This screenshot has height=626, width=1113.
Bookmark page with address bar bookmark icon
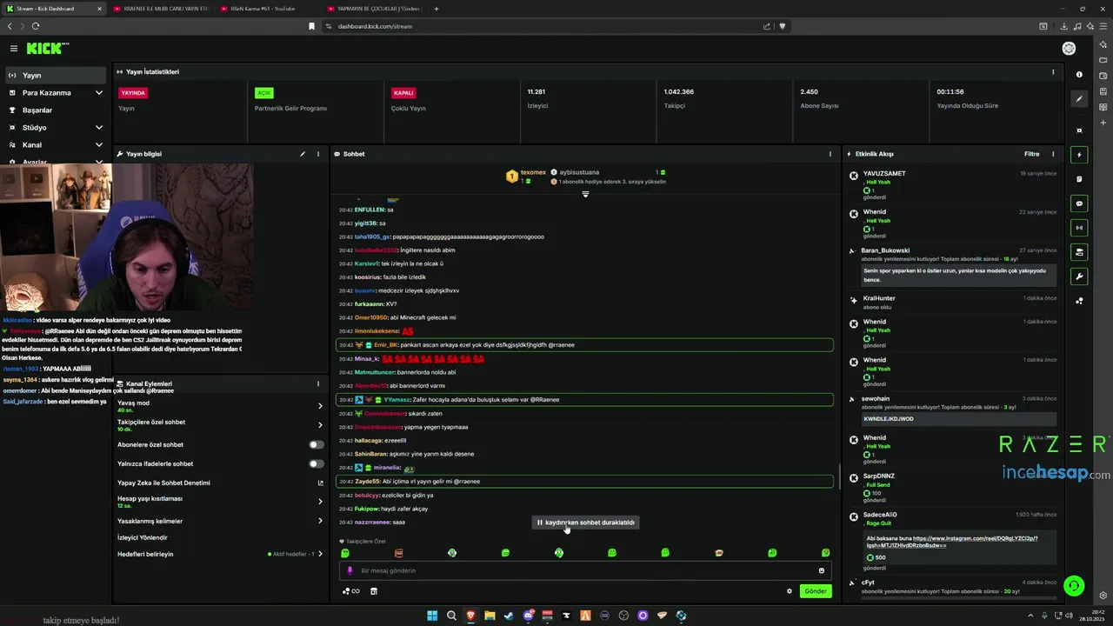pyautogui.click(x=311, y=26)
